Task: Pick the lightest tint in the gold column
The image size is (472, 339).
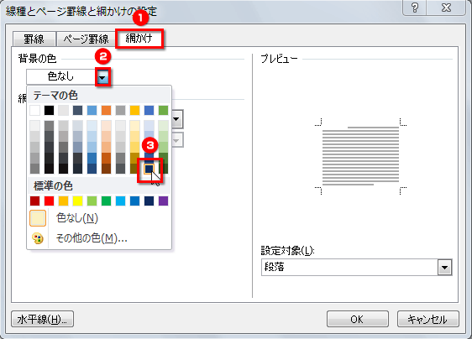Action: tap(134, 126)
